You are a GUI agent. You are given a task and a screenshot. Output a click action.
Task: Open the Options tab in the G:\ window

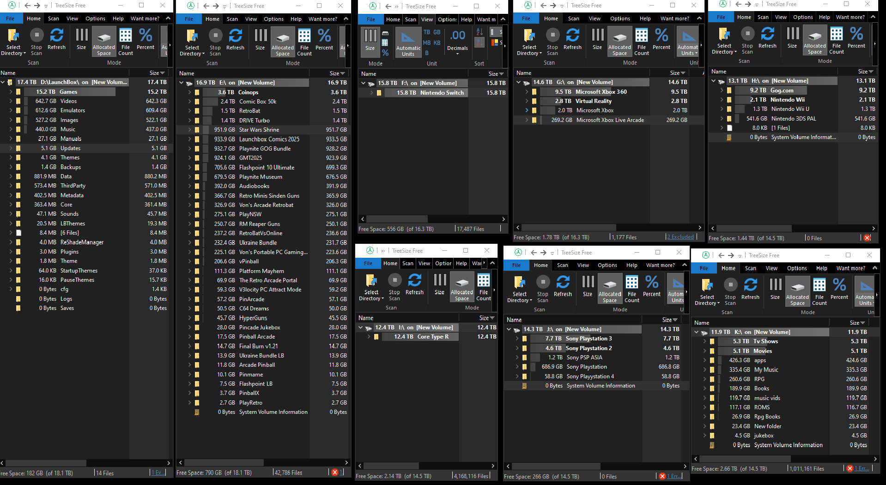pos(620,18)
